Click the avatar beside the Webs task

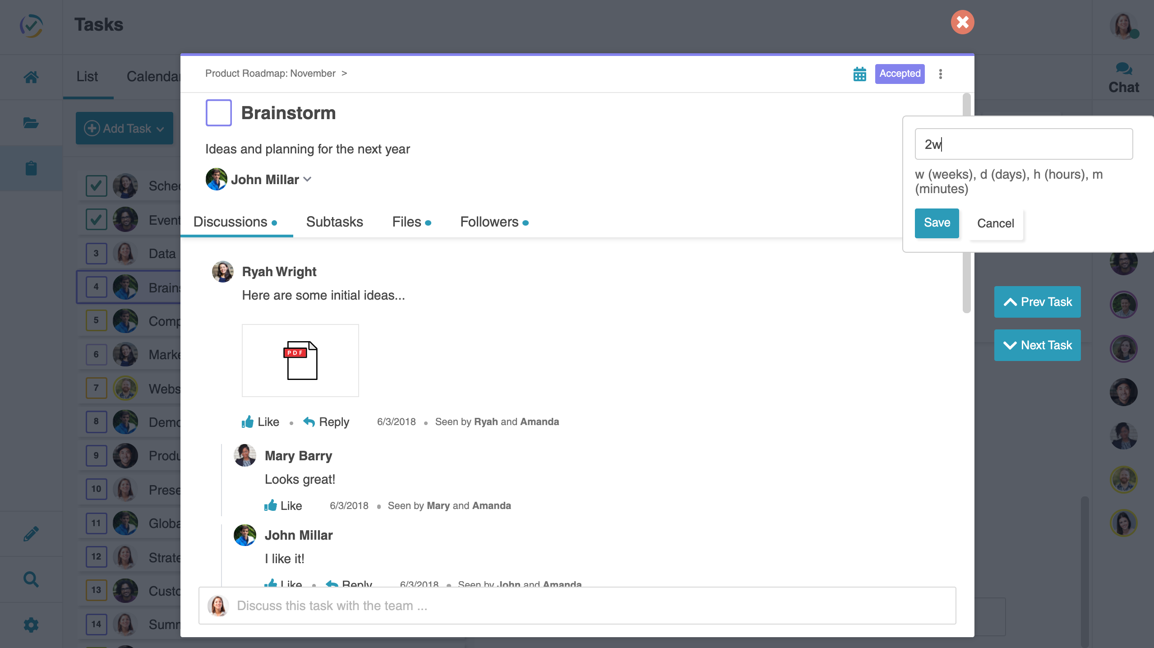[x=125, y=388]
